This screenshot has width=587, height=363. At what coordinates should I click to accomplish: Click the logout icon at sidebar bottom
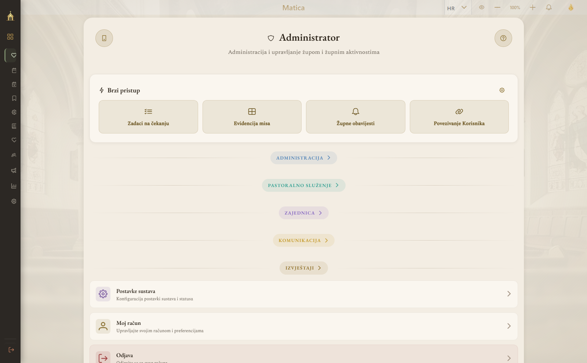pyautogui.click(x=11, y=350)
